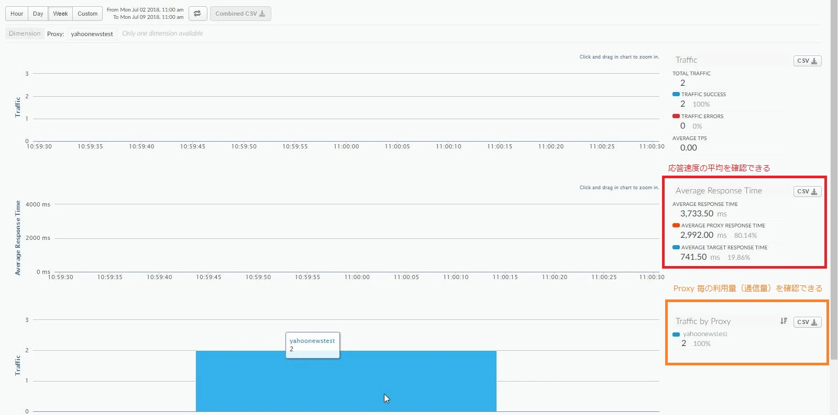Viewport: 838px width, 415px height.
Task: Toggle the yahoonewstest legend swatch
Action: click(x=676, y=334)
